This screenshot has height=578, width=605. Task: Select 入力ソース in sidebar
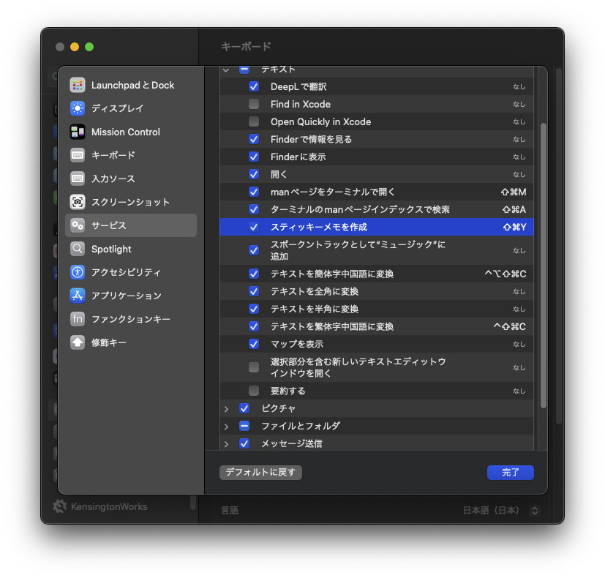tap(131, 179)
